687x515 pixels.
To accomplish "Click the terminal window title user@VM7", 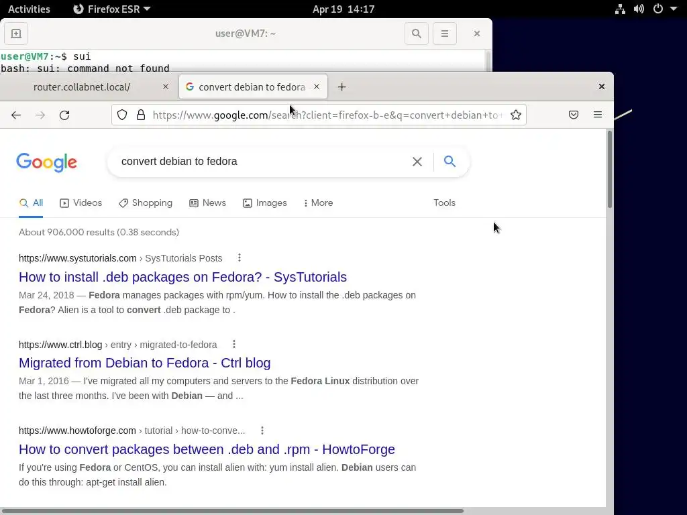I will click(x=246, y=34).
